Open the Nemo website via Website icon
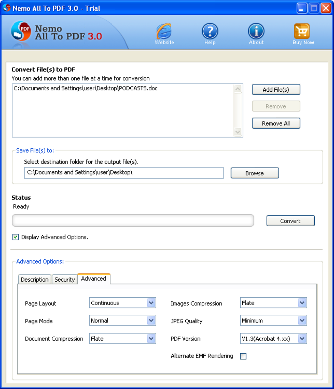 pos(164,32)
